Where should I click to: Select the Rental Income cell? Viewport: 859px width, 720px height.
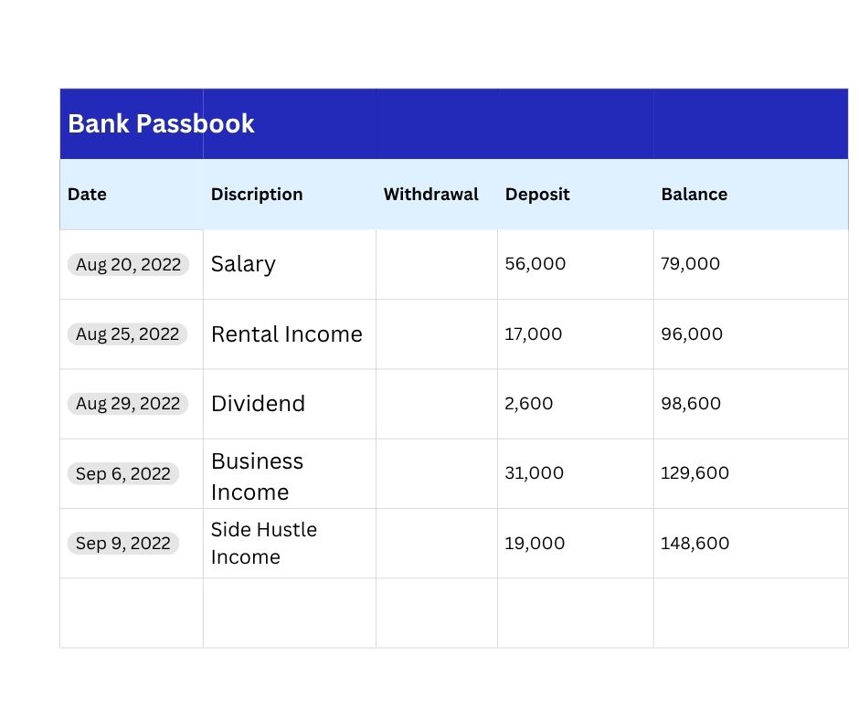tap(290, 334)
